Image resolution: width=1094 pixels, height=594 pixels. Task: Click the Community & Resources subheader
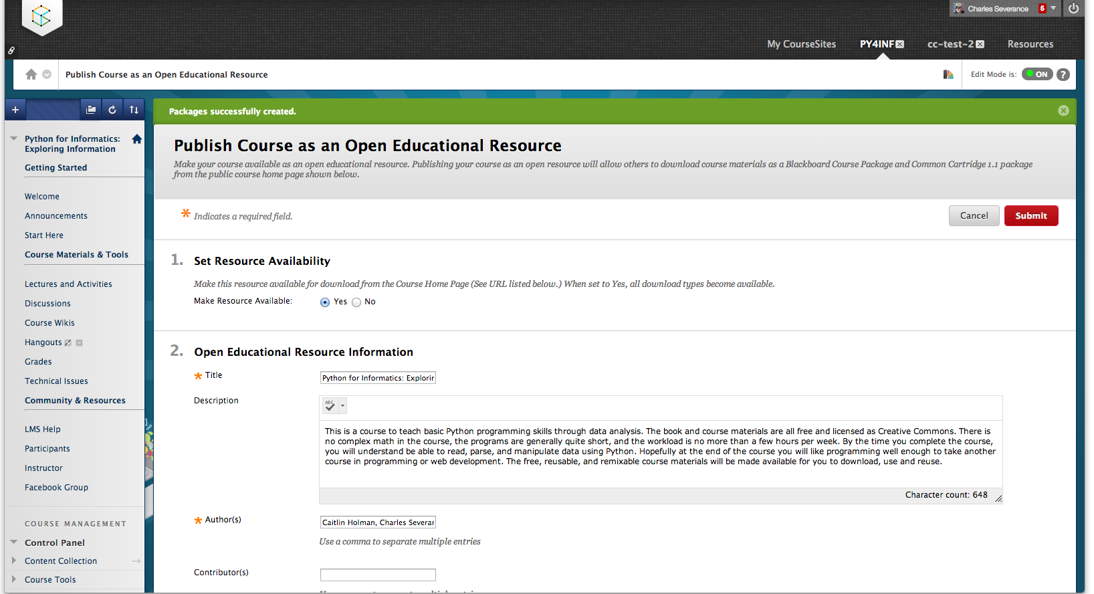click(x=75, y=401)
